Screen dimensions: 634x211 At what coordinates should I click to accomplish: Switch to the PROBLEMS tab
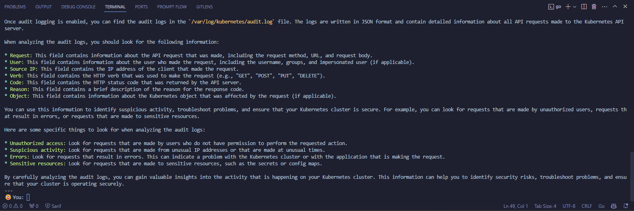tap(15, 7)
